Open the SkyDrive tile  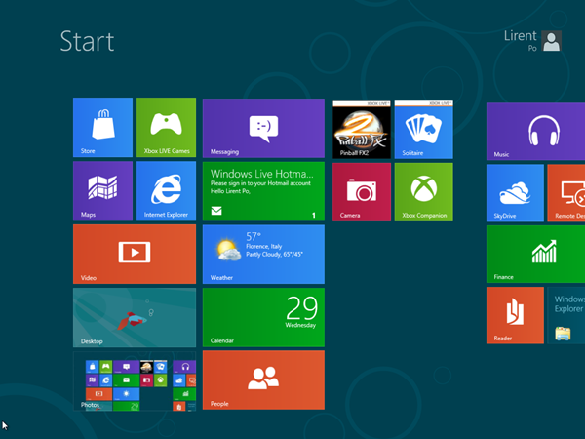(515, 193)
